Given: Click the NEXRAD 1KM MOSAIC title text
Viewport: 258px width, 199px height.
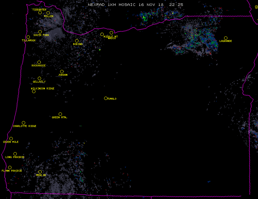Looking at the screenshot, I should pos(112,5).
